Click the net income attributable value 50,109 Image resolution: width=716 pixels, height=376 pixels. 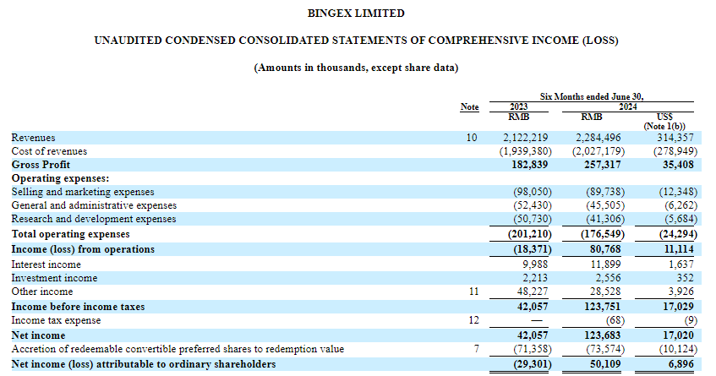pos(605,364)
